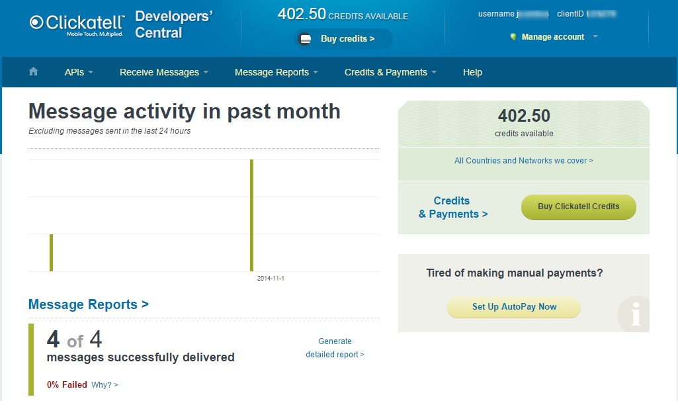This screenshot has width=678, height=401.
Task: Click the lightbulb icon next to Manage account
Action: pyautogui.click(x=513, y=37)
